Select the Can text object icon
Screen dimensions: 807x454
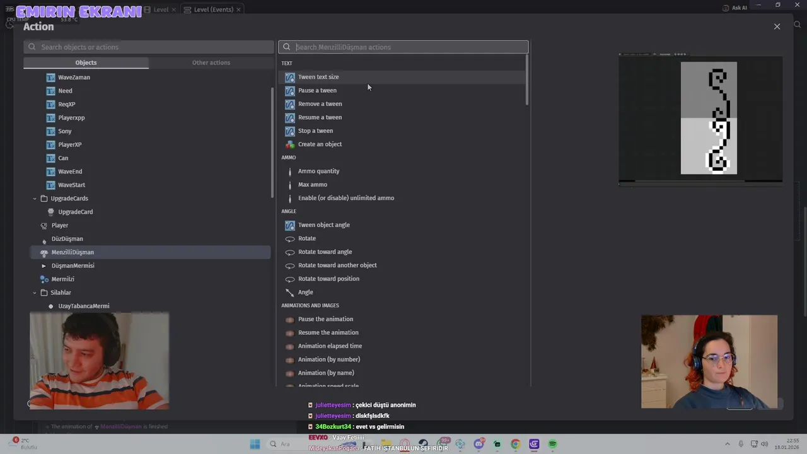click(x=51, y=158)
